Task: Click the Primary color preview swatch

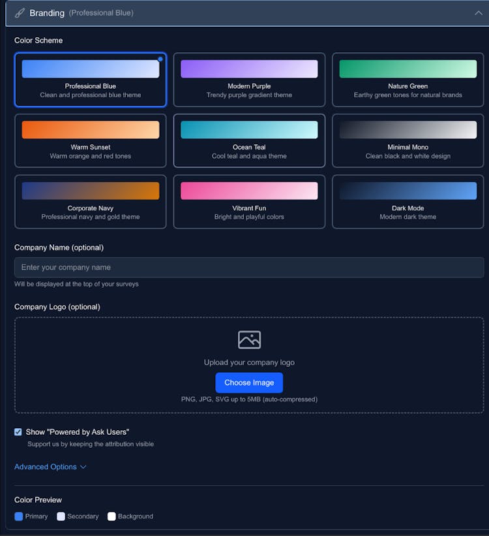Action: coord(19,516)
